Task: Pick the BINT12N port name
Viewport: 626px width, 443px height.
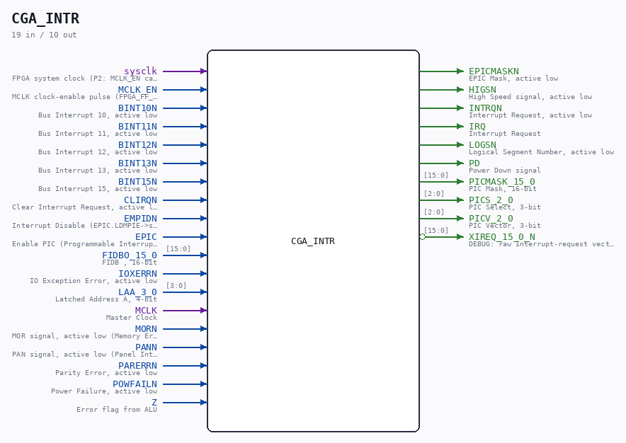Action: coord(138,144)
